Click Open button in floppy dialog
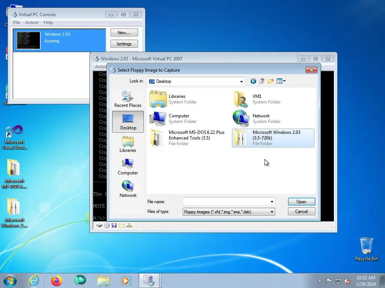This screenshot has width=385, height=288. point(301,201)
